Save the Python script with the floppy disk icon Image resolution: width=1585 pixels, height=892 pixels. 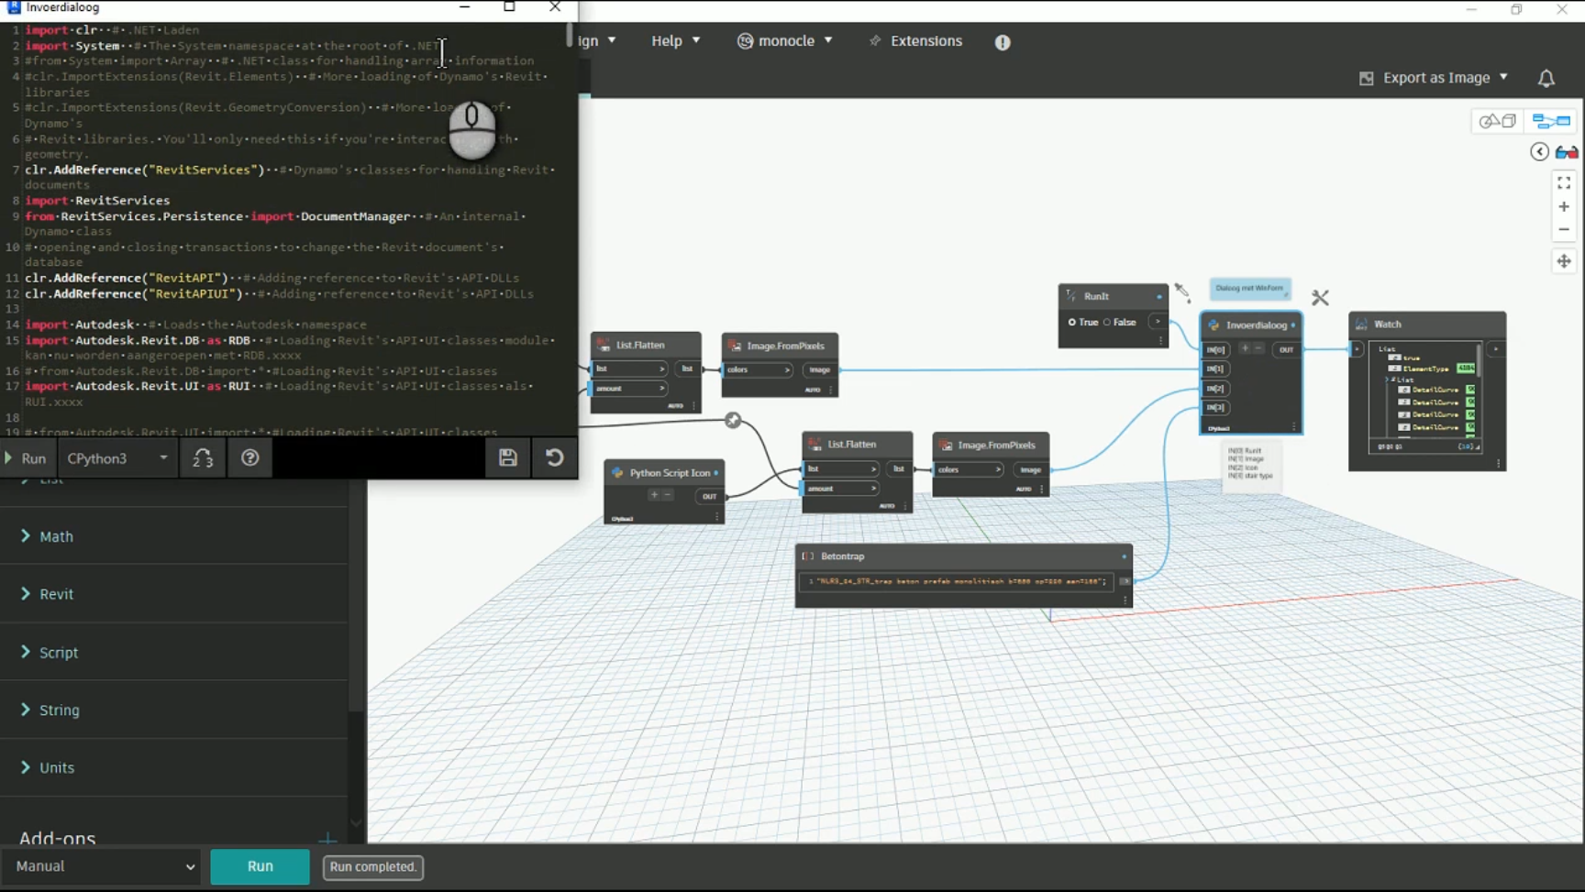507,457
